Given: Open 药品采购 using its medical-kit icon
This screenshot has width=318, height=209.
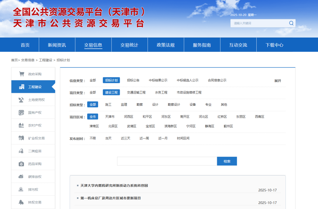Looking at the screenshot, I should [x=21, y=163].
